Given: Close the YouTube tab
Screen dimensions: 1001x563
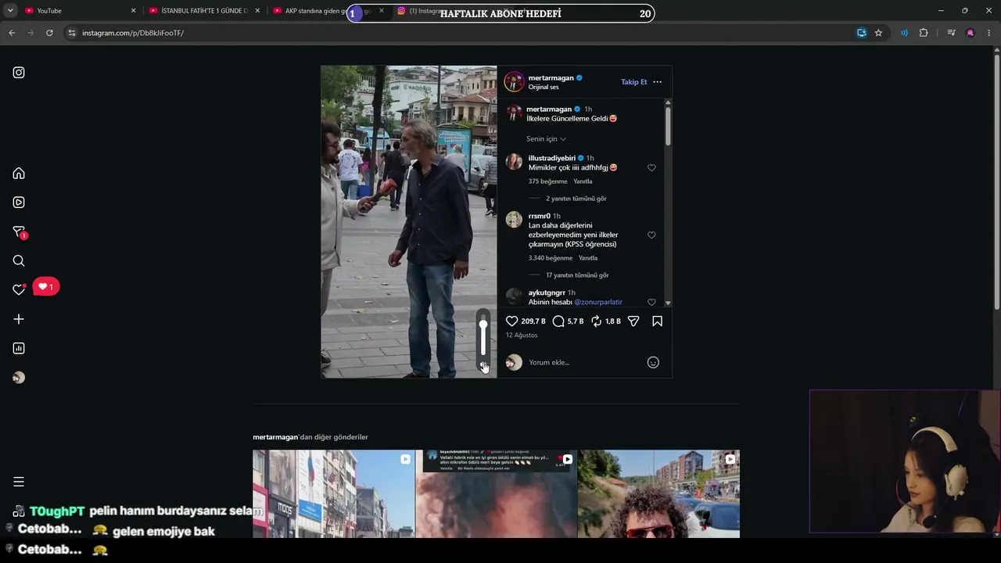Looking at the screenshot, I should click(x=133, y=11).
